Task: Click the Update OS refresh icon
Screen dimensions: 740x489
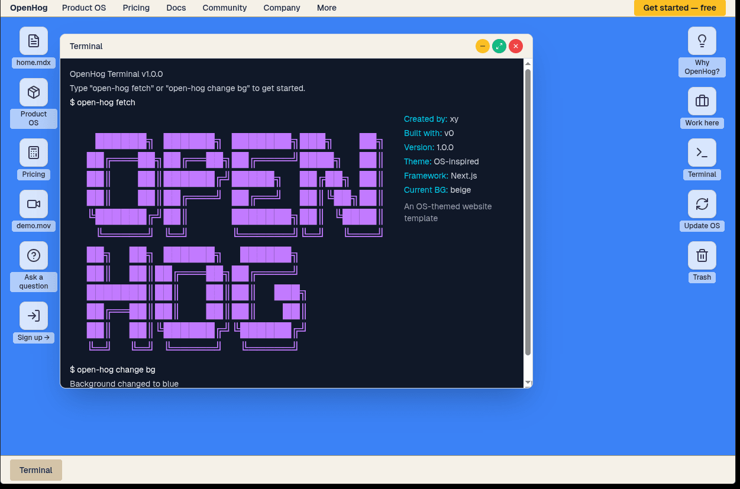Action: click(x=702, y=204)
